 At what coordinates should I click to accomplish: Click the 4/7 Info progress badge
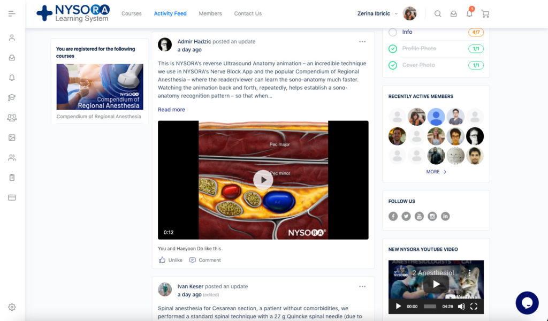point(476,32)
